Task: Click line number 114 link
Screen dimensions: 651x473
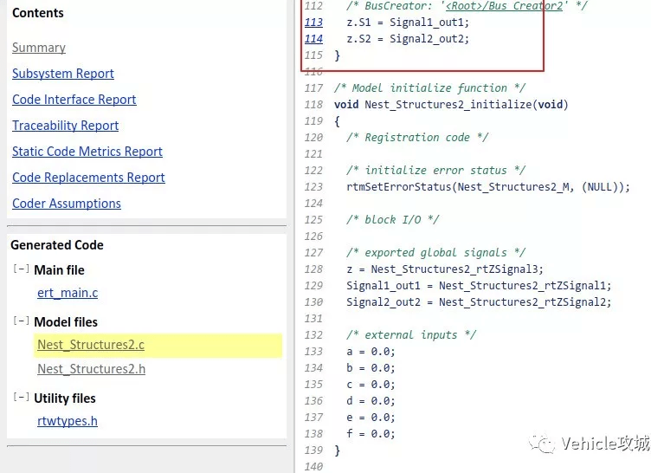Action: (x=313, y=39)
